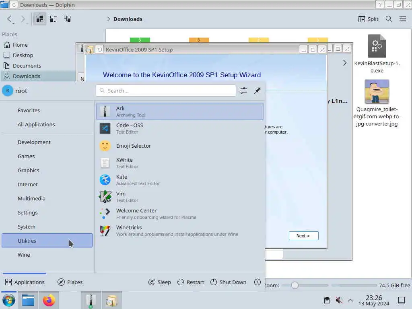412x309 pixels.
Task: Click Next in KevinOffice setup wizard
Action: pos(303,236)
